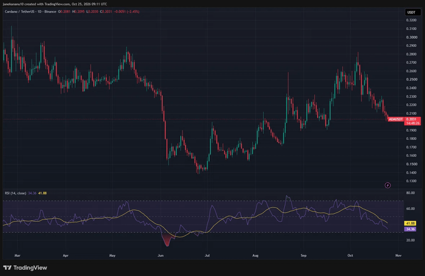The image size is (425, 276).
Task: Select the yellow 41.88 RSI value tag
Action: click(410, 223)
